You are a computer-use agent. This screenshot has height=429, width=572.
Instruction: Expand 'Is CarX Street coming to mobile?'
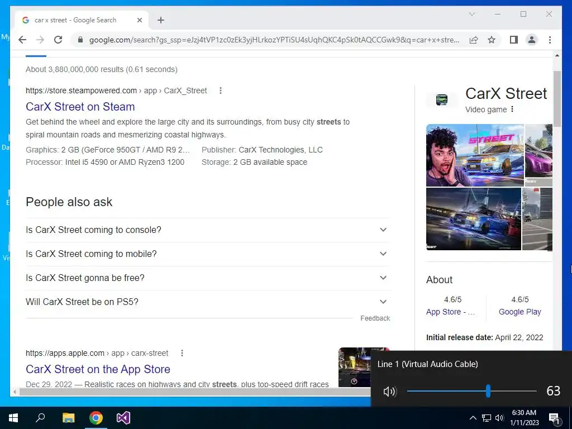(208, 254)
